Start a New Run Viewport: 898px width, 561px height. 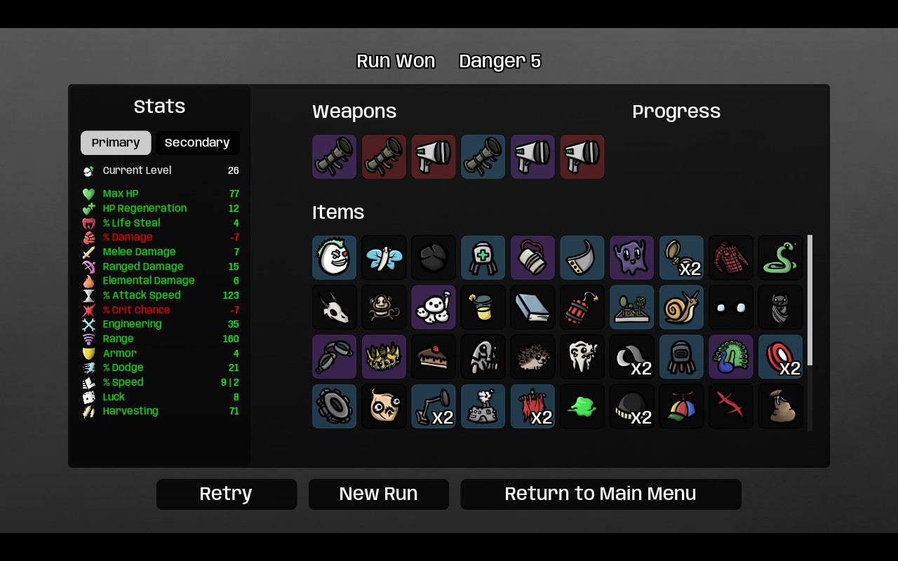point(379,494)
